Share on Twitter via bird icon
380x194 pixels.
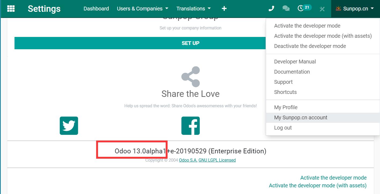pos(69,125)
